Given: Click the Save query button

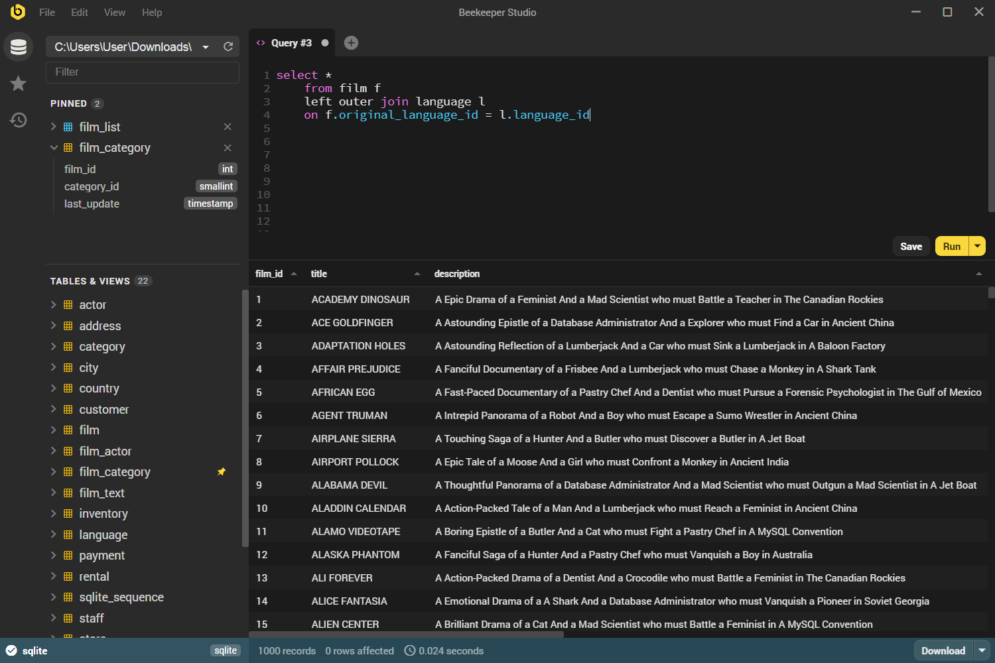Looking at the screenshot, I should (x=911, y=246).
